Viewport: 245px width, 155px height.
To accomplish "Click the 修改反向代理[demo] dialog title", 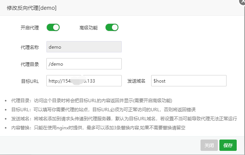I will [32, 8].
